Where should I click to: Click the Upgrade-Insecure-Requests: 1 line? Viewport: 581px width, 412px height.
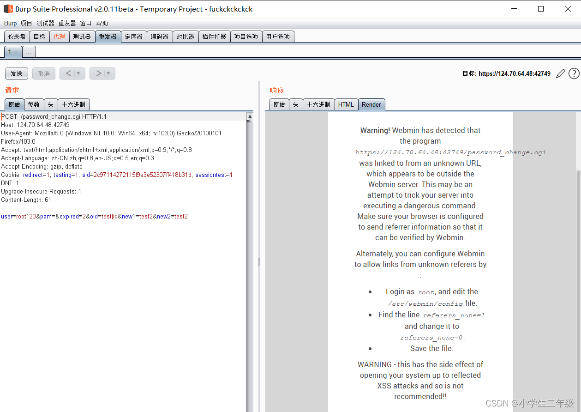[41, 191]
